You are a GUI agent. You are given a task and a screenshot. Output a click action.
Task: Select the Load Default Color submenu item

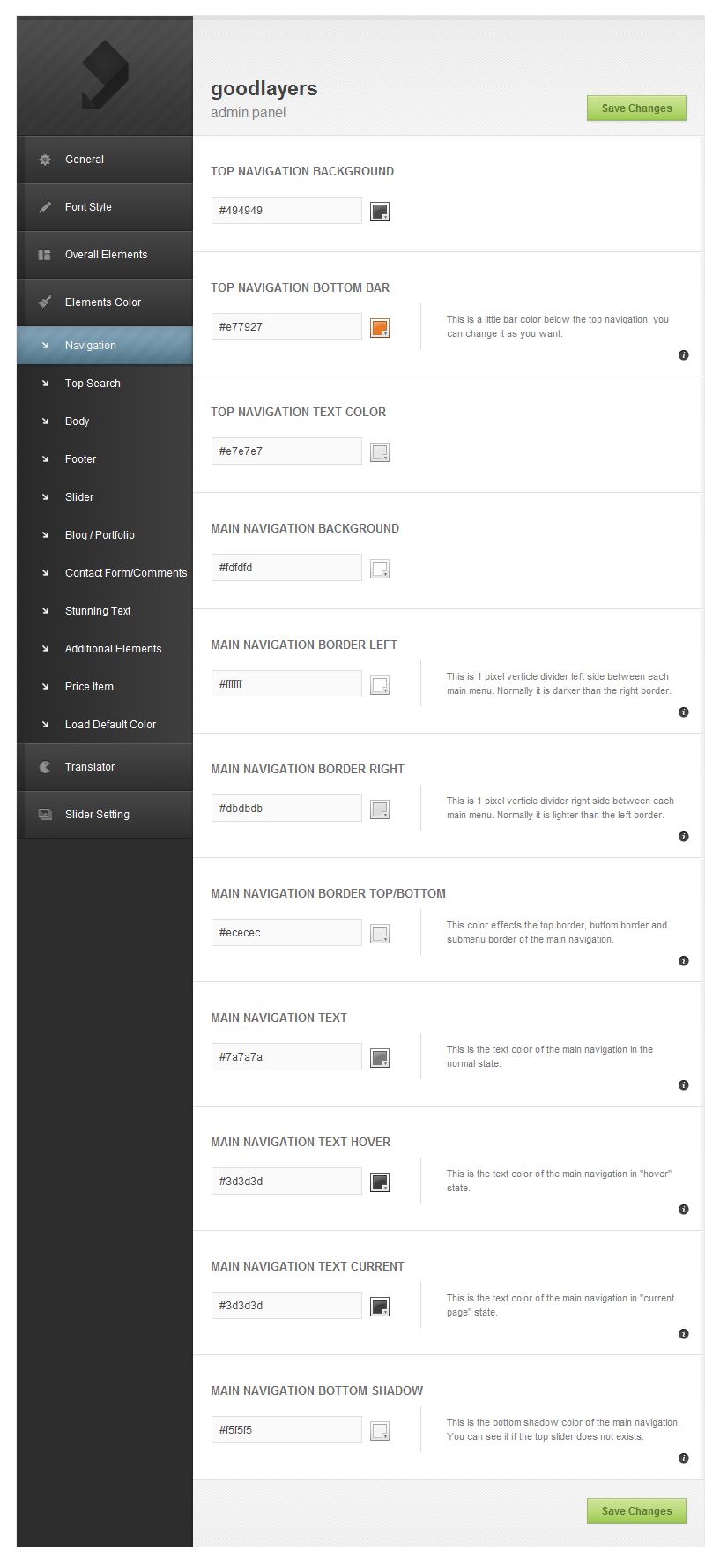(x=105, y=725)
